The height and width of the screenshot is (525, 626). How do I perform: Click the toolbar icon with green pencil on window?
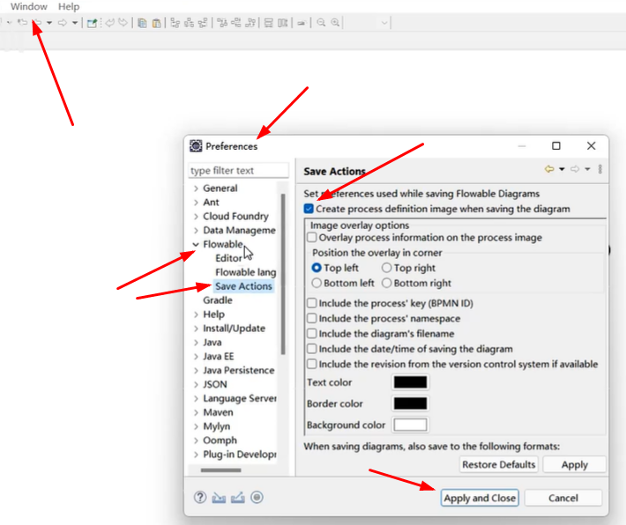pyautogui.click(x=93, y=23)
